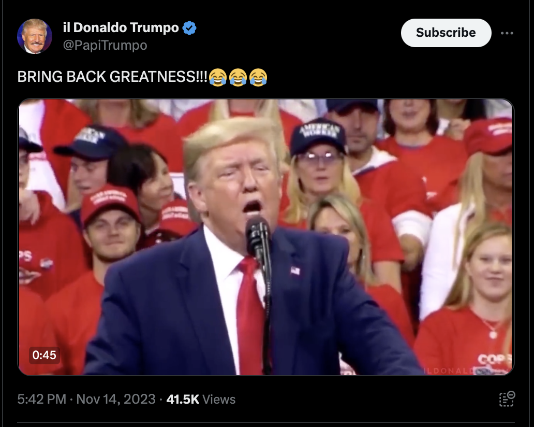Image resolution: width=534 pixels, height=427 pixels.
Task: Open the il Donaldo Trumpo profile avatar
Action: (x=34, y=36)
